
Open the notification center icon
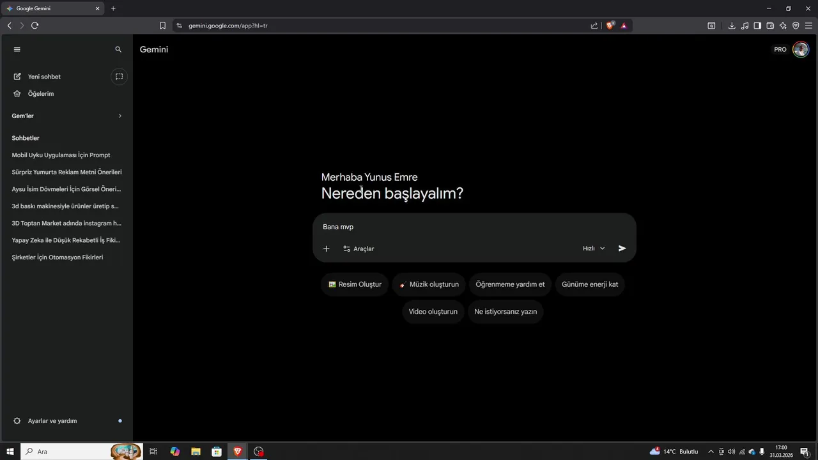point(805,452)
